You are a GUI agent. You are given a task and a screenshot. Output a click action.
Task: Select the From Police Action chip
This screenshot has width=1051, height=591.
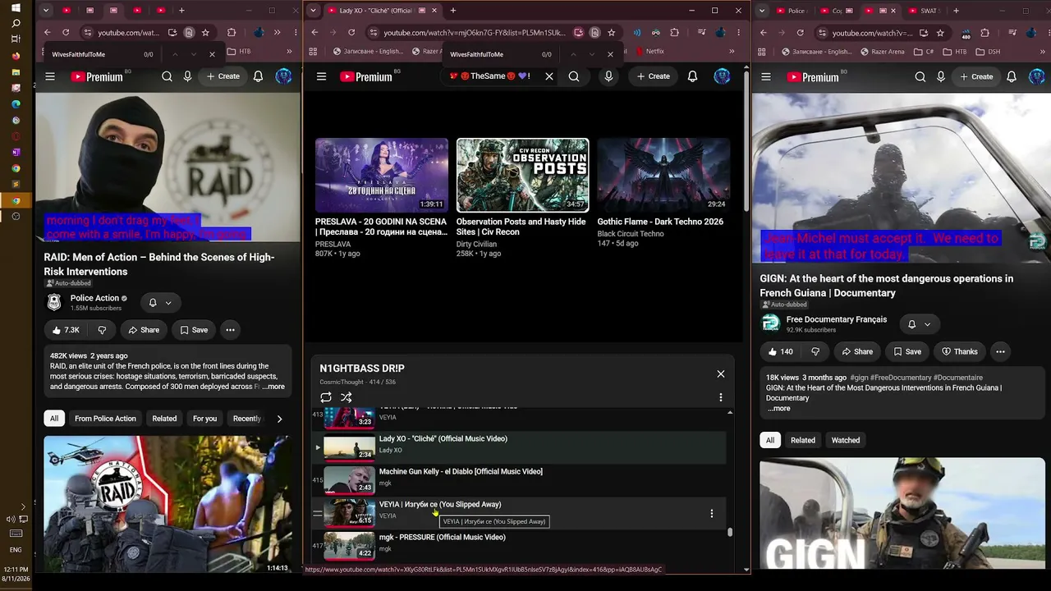point(105,419)
